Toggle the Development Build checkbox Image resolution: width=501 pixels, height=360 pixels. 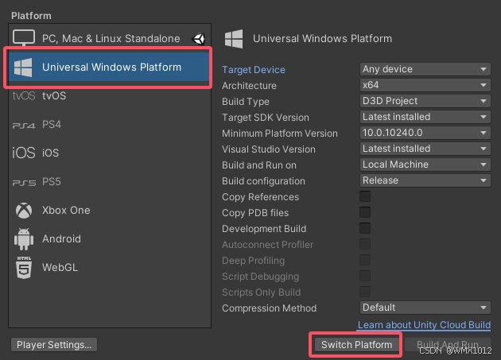click(x=365, y=228)
